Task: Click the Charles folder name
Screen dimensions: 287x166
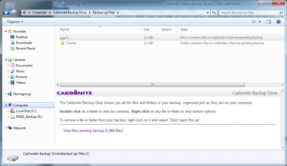Action: tap(71, 43)
